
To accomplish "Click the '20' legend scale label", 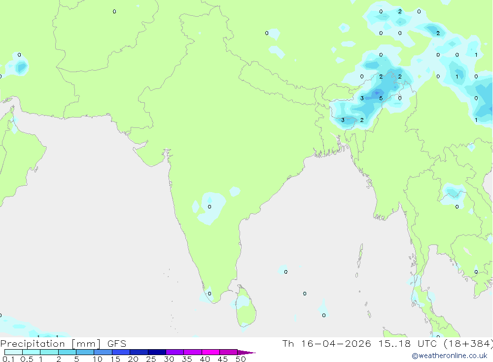I will 133,359.
